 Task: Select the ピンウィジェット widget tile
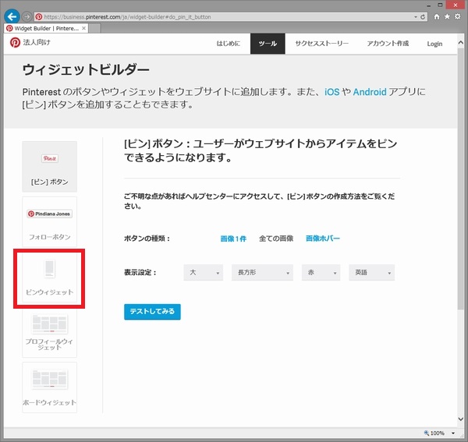(x=50, y=278)
